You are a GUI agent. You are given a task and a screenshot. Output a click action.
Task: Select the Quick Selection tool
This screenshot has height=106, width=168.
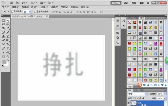8,24
